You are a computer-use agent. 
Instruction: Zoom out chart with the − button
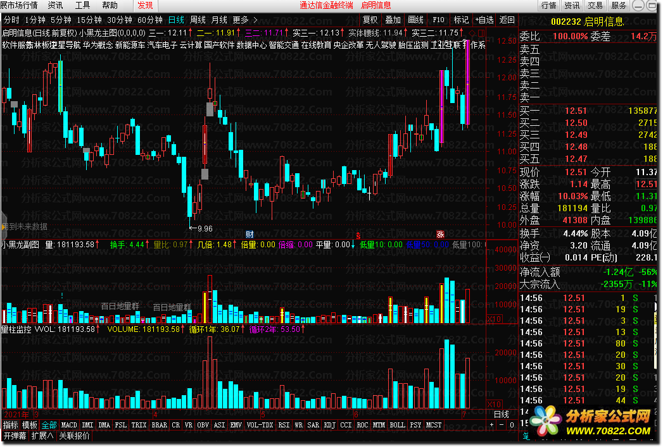(502, 425)
